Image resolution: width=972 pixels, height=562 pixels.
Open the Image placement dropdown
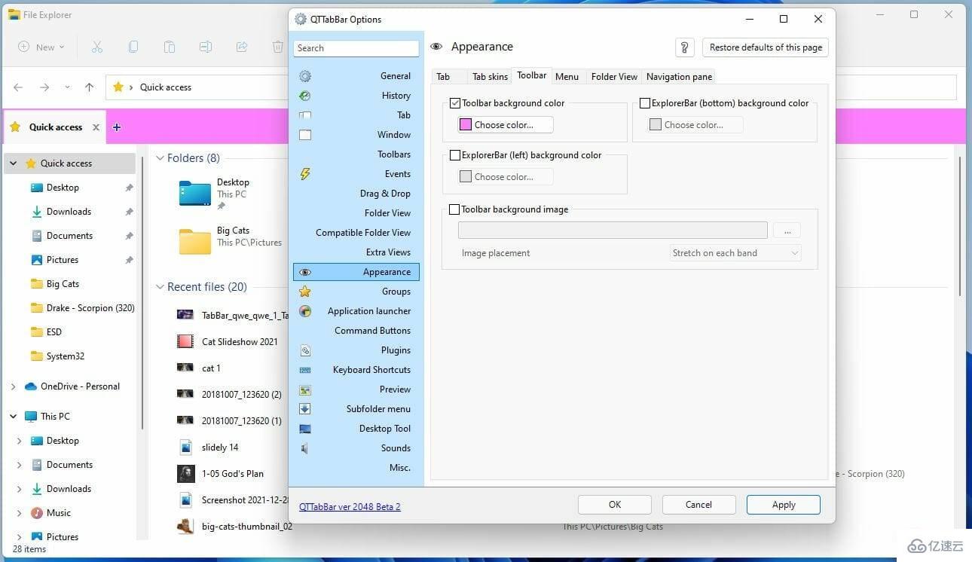pos(735,253)
